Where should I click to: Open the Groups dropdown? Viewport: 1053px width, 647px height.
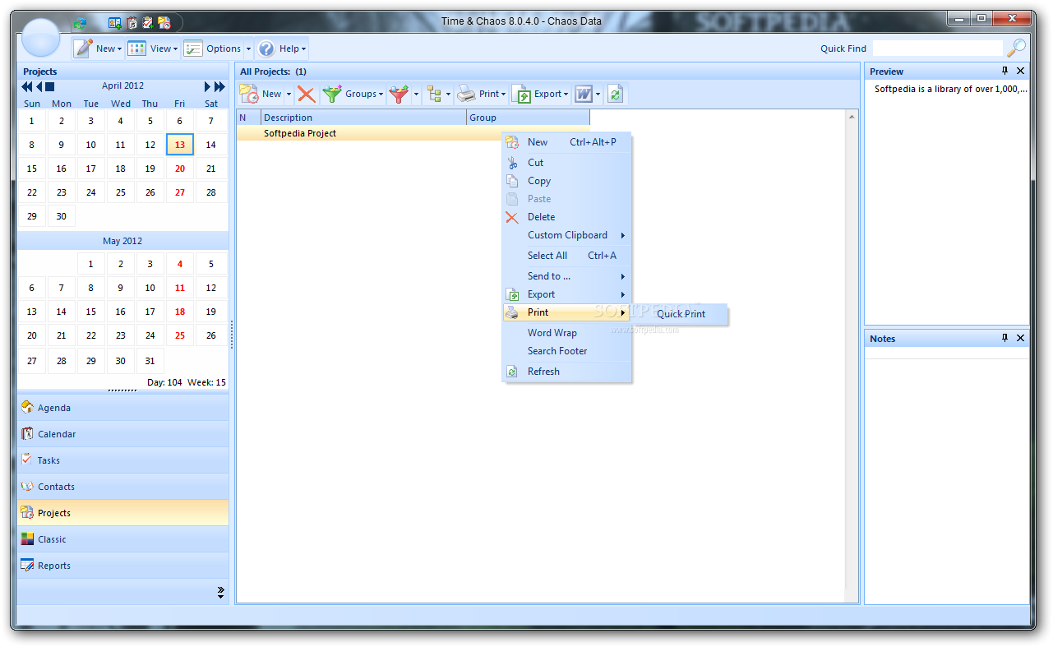pos(353,95)
